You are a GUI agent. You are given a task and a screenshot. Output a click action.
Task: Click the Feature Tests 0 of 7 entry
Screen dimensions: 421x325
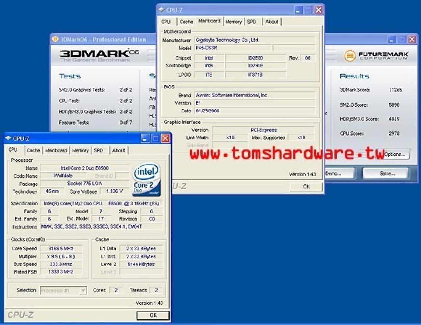coord(95,123)
